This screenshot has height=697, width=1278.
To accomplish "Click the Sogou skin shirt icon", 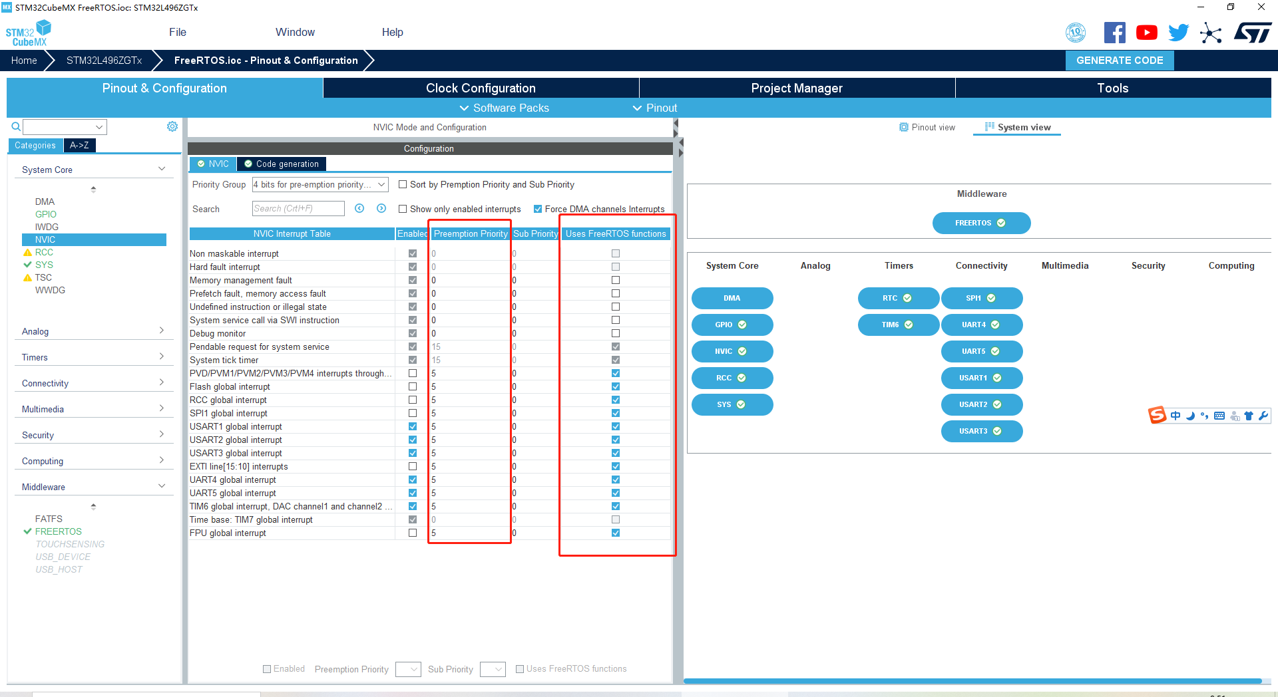I will click(1249, 416).
